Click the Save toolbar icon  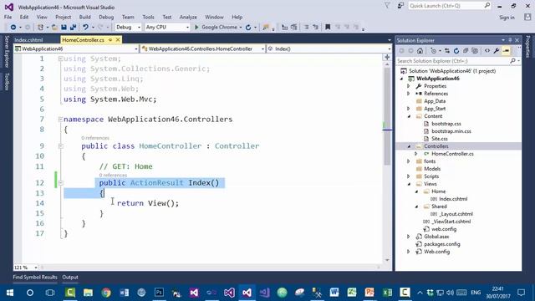(64, 27)
